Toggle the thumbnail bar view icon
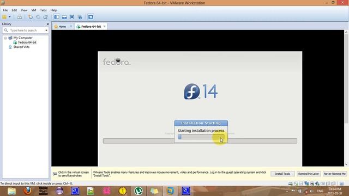The width and height of the screenshot is (349, 196). click(64, 17)
